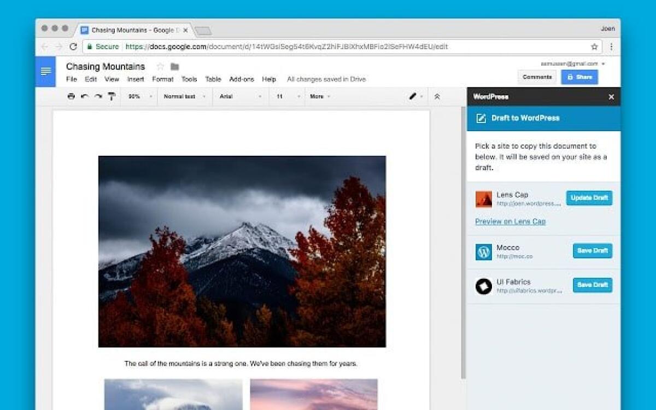Viewport: 656px width, 410px height.
Task: Click the UI Fabrics site logo
Action: pyautogui.click(x=484, y=285)
